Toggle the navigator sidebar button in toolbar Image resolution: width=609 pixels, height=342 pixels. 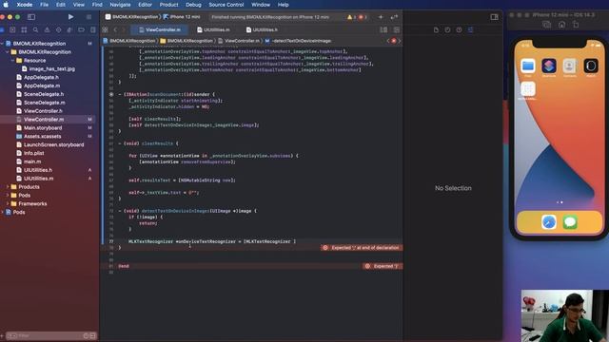[31, 17]
